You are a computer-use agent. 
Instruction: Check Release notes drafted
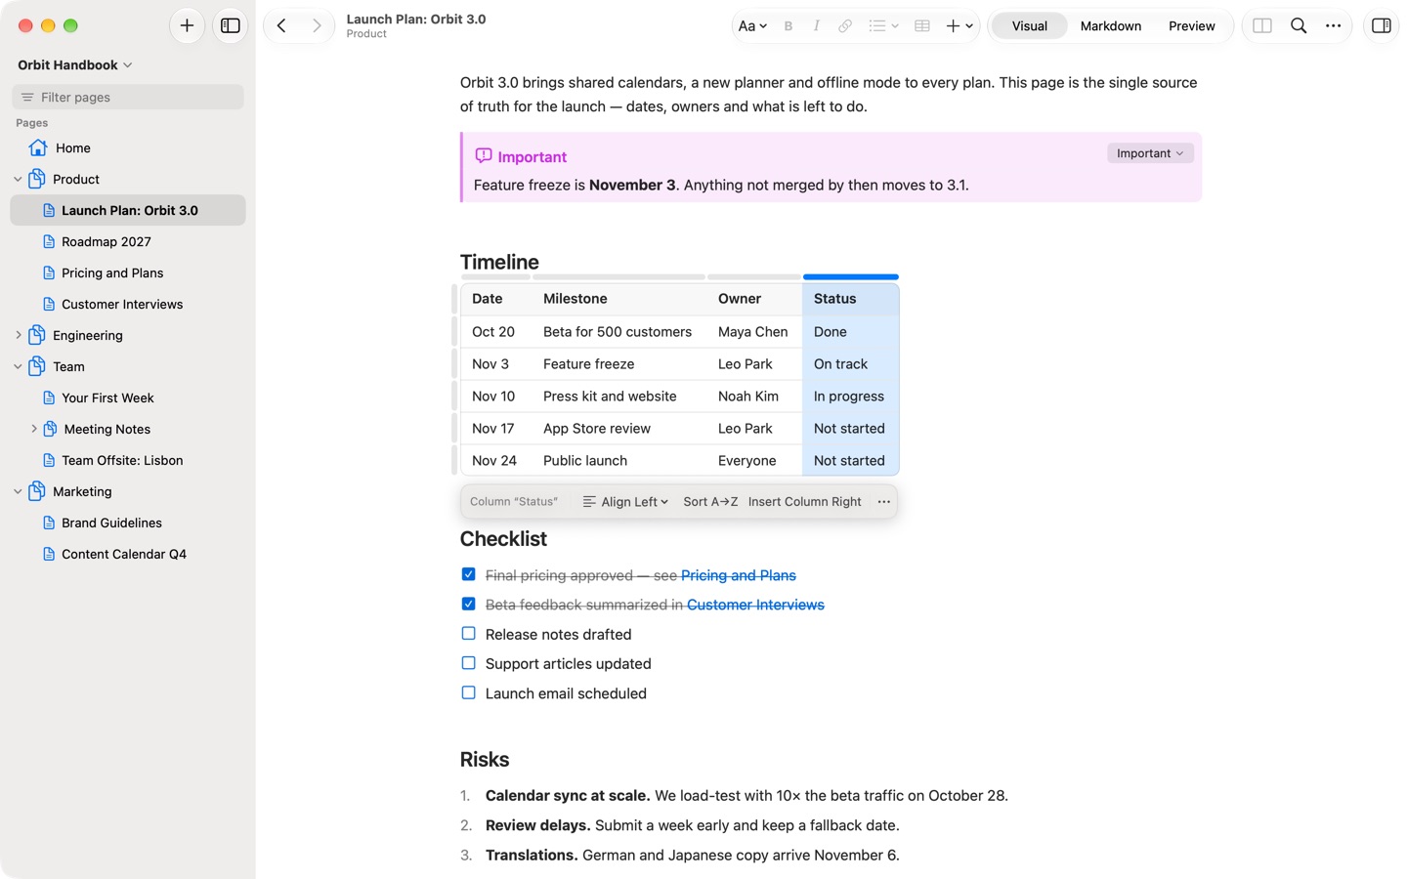click(x=469, y=634)
